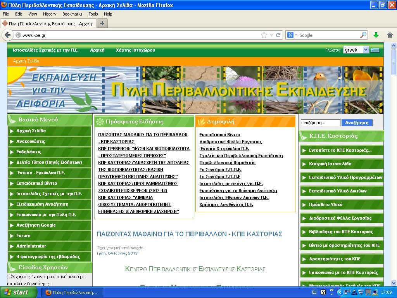This screenshot has height=298, width=397.
Task: Click the taskbar clock showing 17:09
Action: tap(387, 293)
